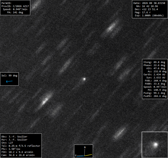The width and height of the screenshot is (168, 158).
Task: Select the 'Earth: 2.434 AU' distance
Action: pyautogui.click(x=154, y=75)
